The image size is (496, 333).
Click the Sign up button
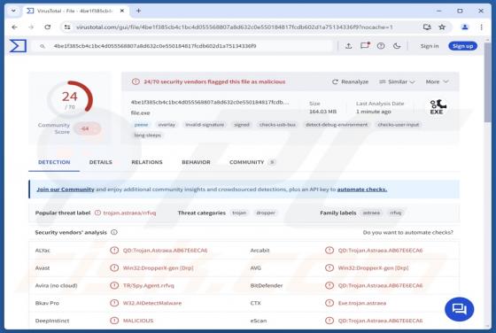click(462, 46)
